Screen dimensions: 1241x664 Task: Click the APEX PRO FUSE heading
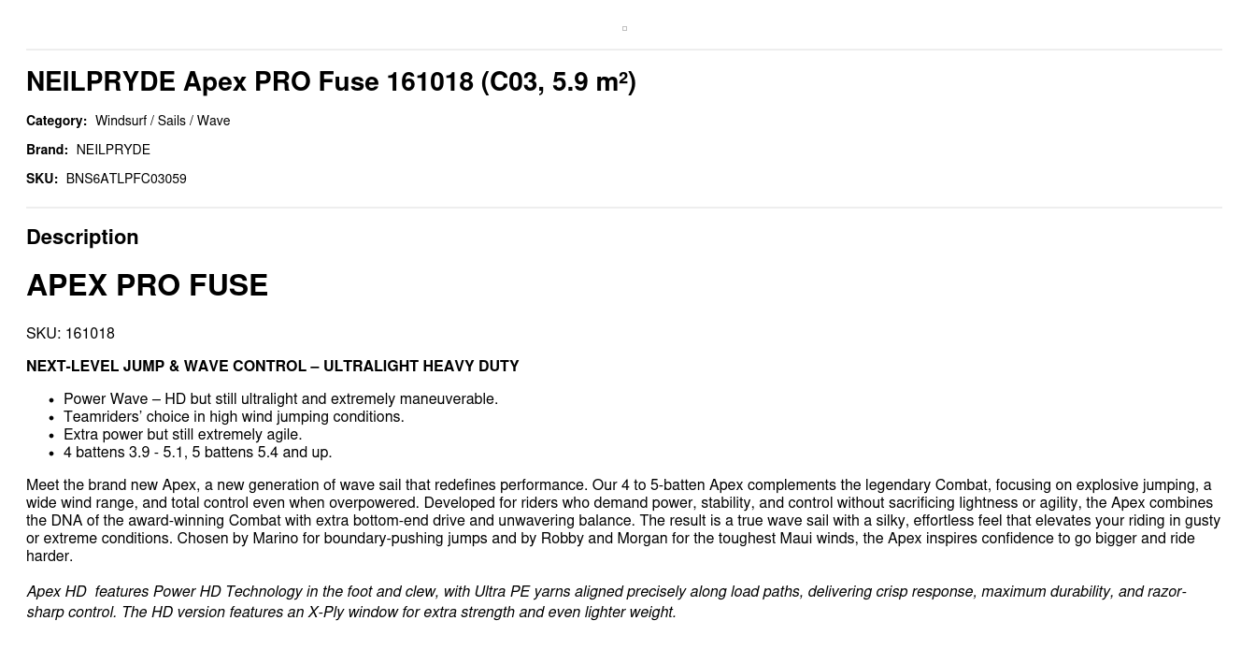point(147,285)
